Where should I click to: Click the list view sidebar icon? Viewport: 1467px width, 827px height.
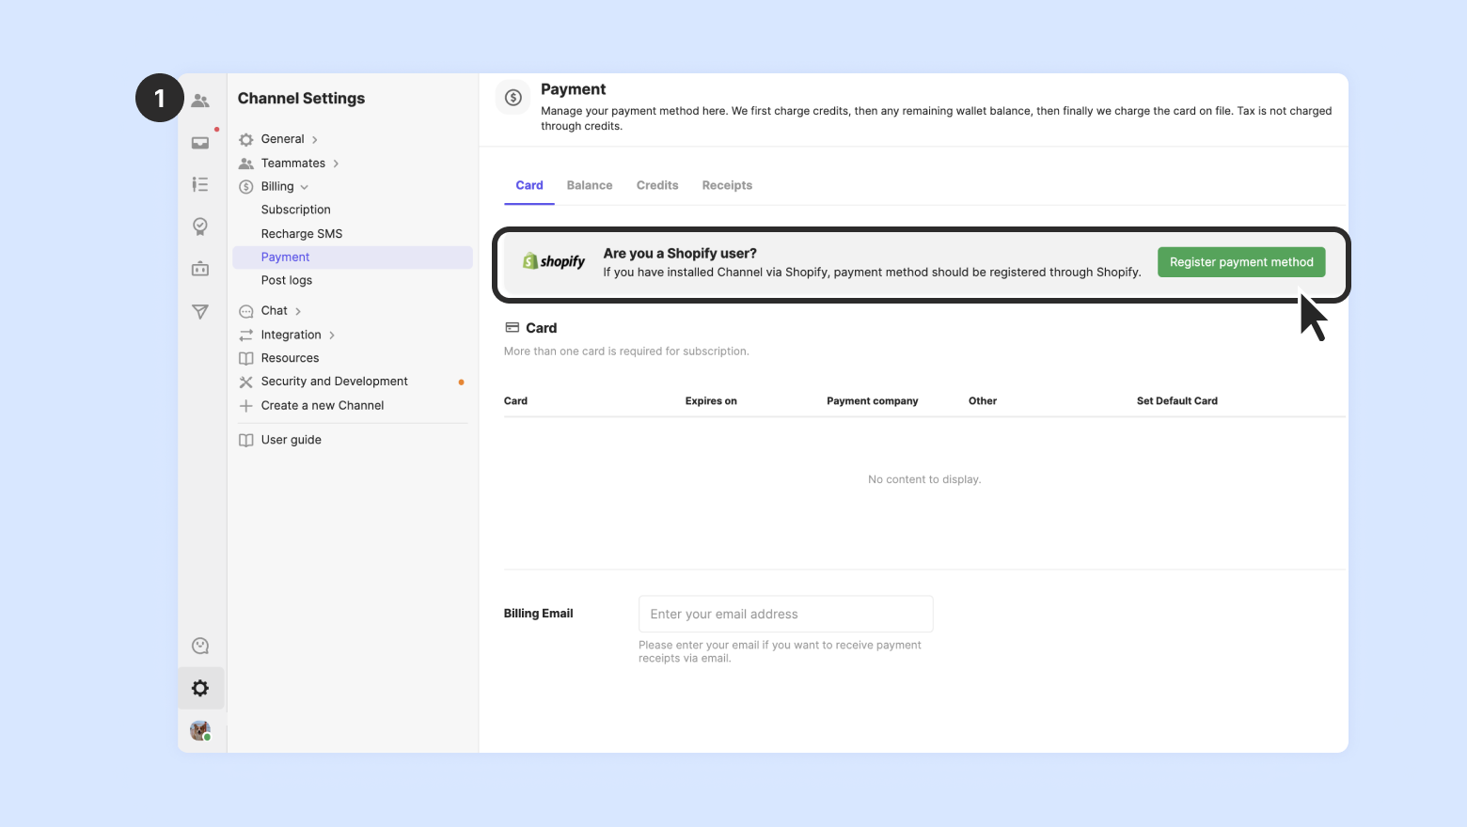[x=200, y=184]
